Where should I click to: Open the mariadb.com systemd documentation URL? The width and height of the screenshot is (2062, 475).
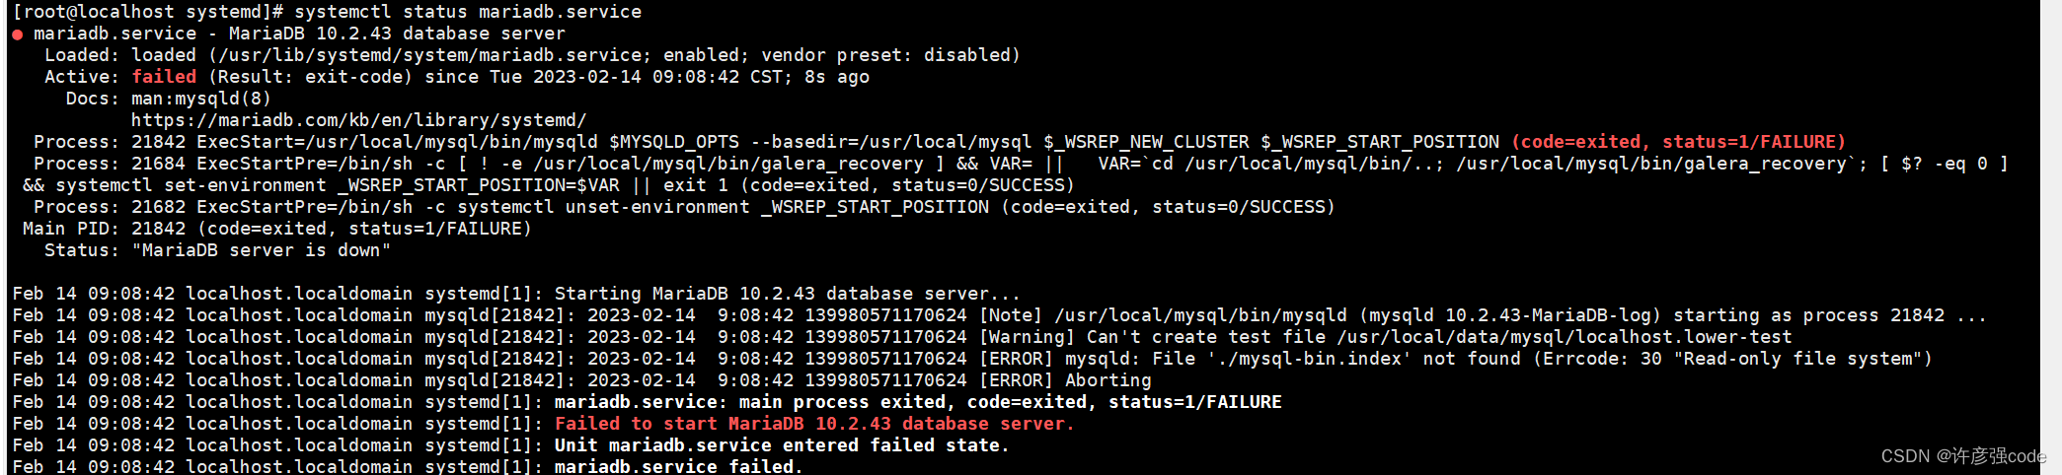tap(358, 120)
